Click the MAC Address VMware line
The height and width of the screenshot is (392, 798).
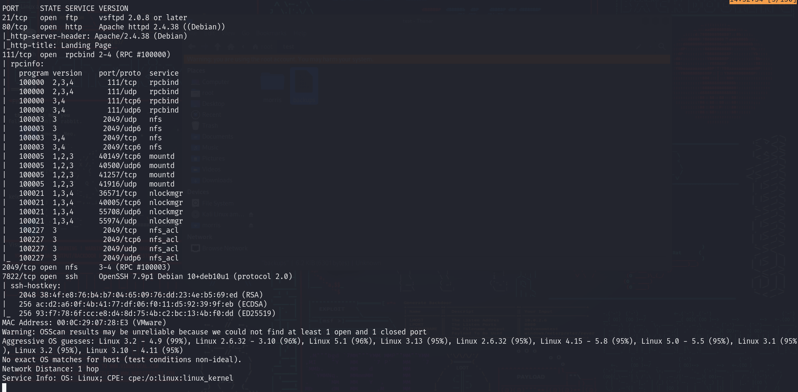(84, 323)
